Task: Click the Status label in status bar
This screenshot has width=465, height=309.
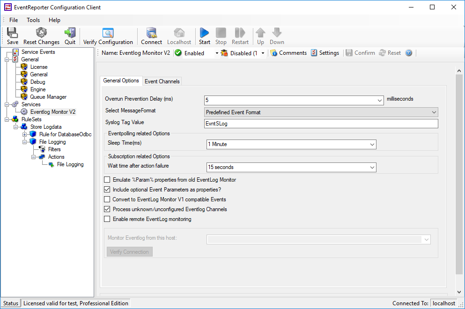Action: pos(11,303)
